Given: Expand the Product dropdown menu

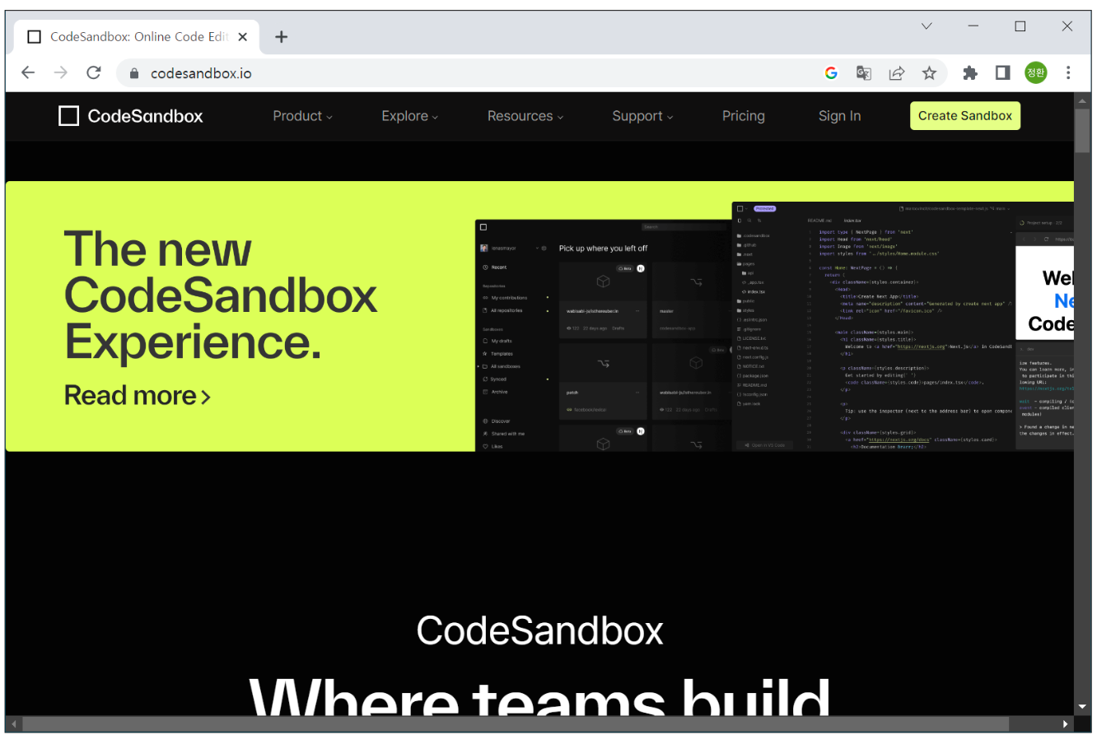Looking at the screenshot, I should [x=303, y=117].
